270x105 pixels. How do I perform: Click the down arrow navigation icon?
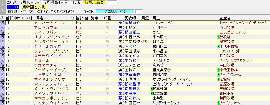click(2, 11)
